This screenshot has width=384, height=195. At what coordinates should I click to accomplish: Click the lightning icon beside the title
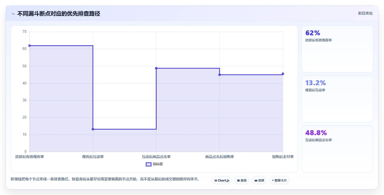click(x=13, y=14)
